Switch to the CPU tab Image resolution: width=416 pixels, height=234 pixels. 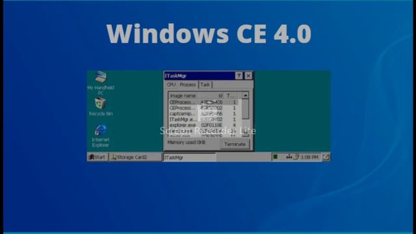pyautogui.click(x=171, y=84)
